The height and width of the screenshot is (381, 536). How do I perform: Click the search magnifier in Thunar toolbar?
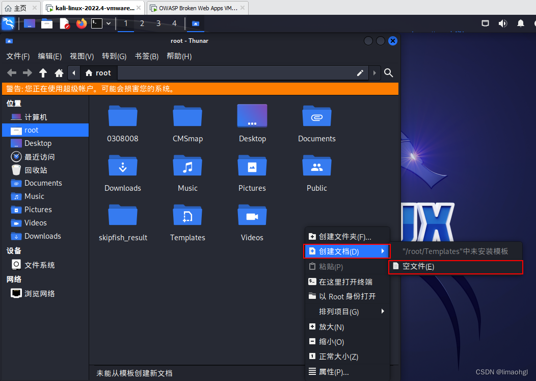[x=388, y=73]
